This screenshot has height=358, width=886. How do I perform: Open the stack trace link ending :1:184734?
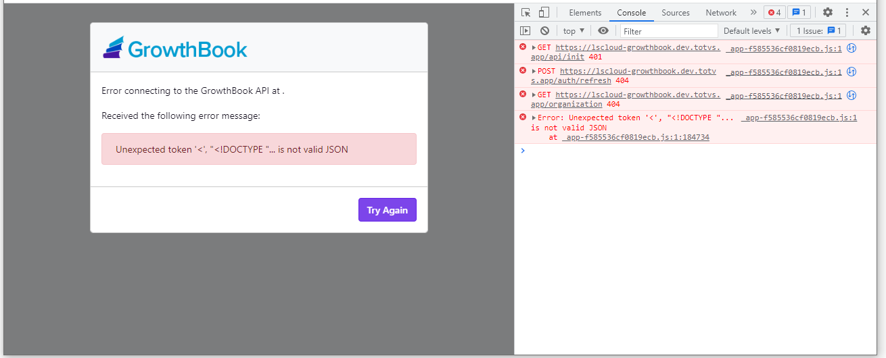tap(635, 137)
